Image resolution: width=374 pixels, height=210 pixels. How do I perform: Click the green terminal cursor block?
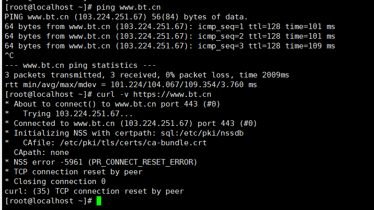click(x=99, y=201)
